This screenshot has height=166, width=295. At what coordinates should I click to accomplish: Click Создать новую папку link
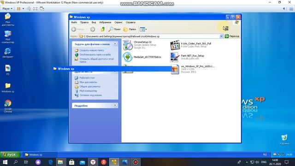[92, 50]
